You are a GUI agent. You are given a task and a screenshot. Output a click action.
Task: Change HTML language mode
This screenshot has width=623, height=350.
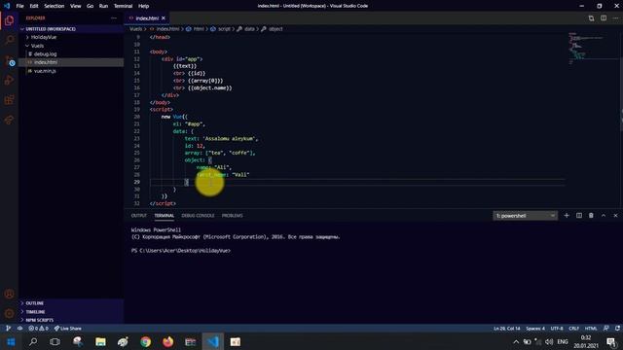[591, 329]
